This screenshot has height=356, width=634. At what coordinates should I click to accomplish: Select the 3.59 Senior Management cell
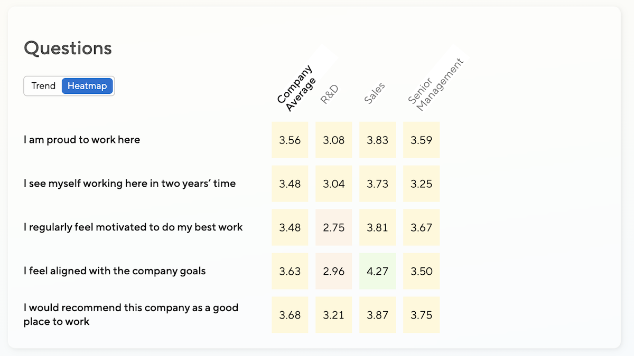click(421, 140)
